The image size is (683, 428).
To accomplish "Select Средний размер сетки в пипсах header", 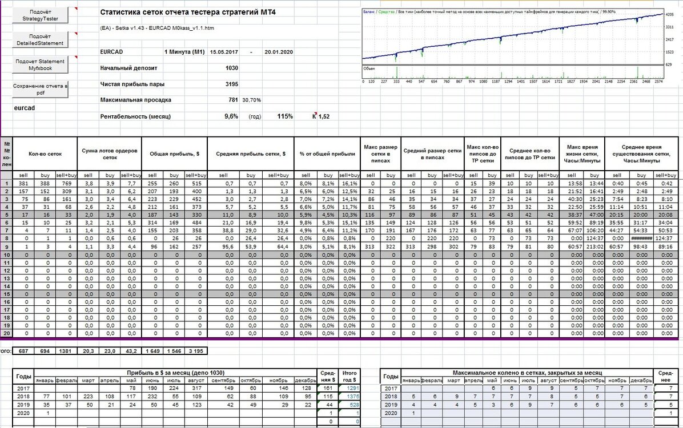I will pos(432,154).
